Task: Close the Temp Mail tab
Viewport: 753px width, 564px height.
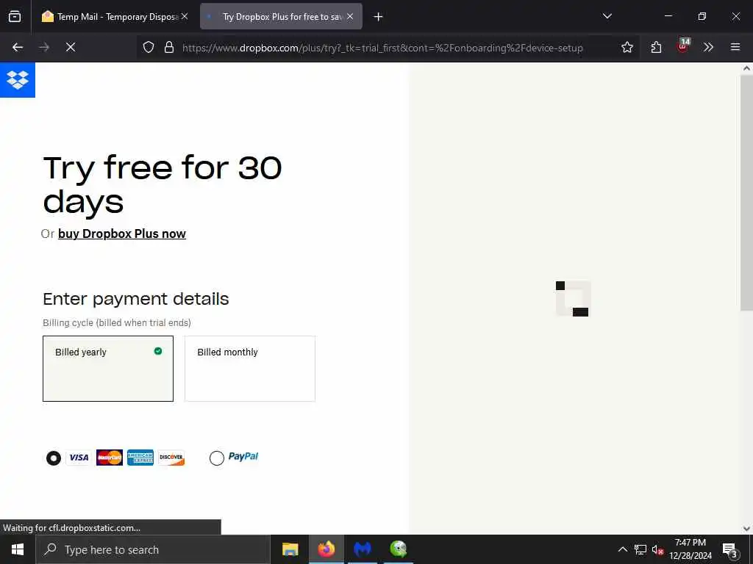Action: [x=185, y=16]
